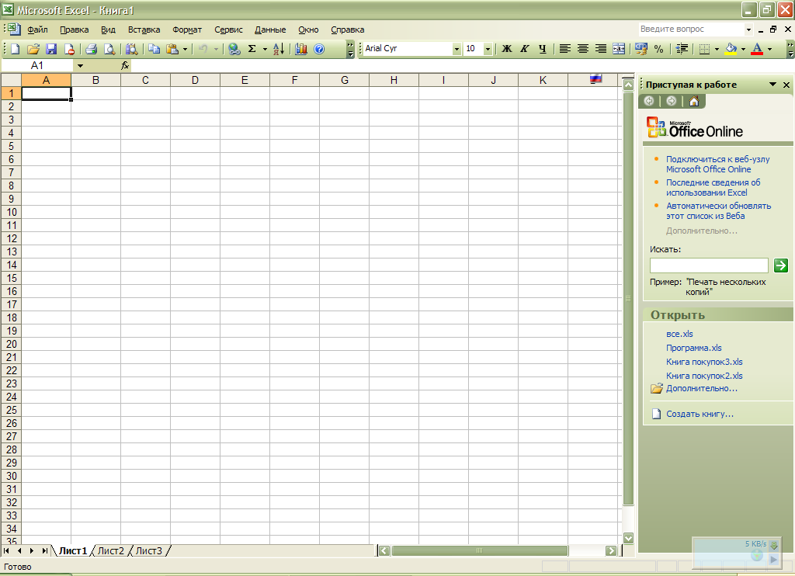
Task: Switch to the Лист2 sheet tab
Action: [x=110, y=550]
